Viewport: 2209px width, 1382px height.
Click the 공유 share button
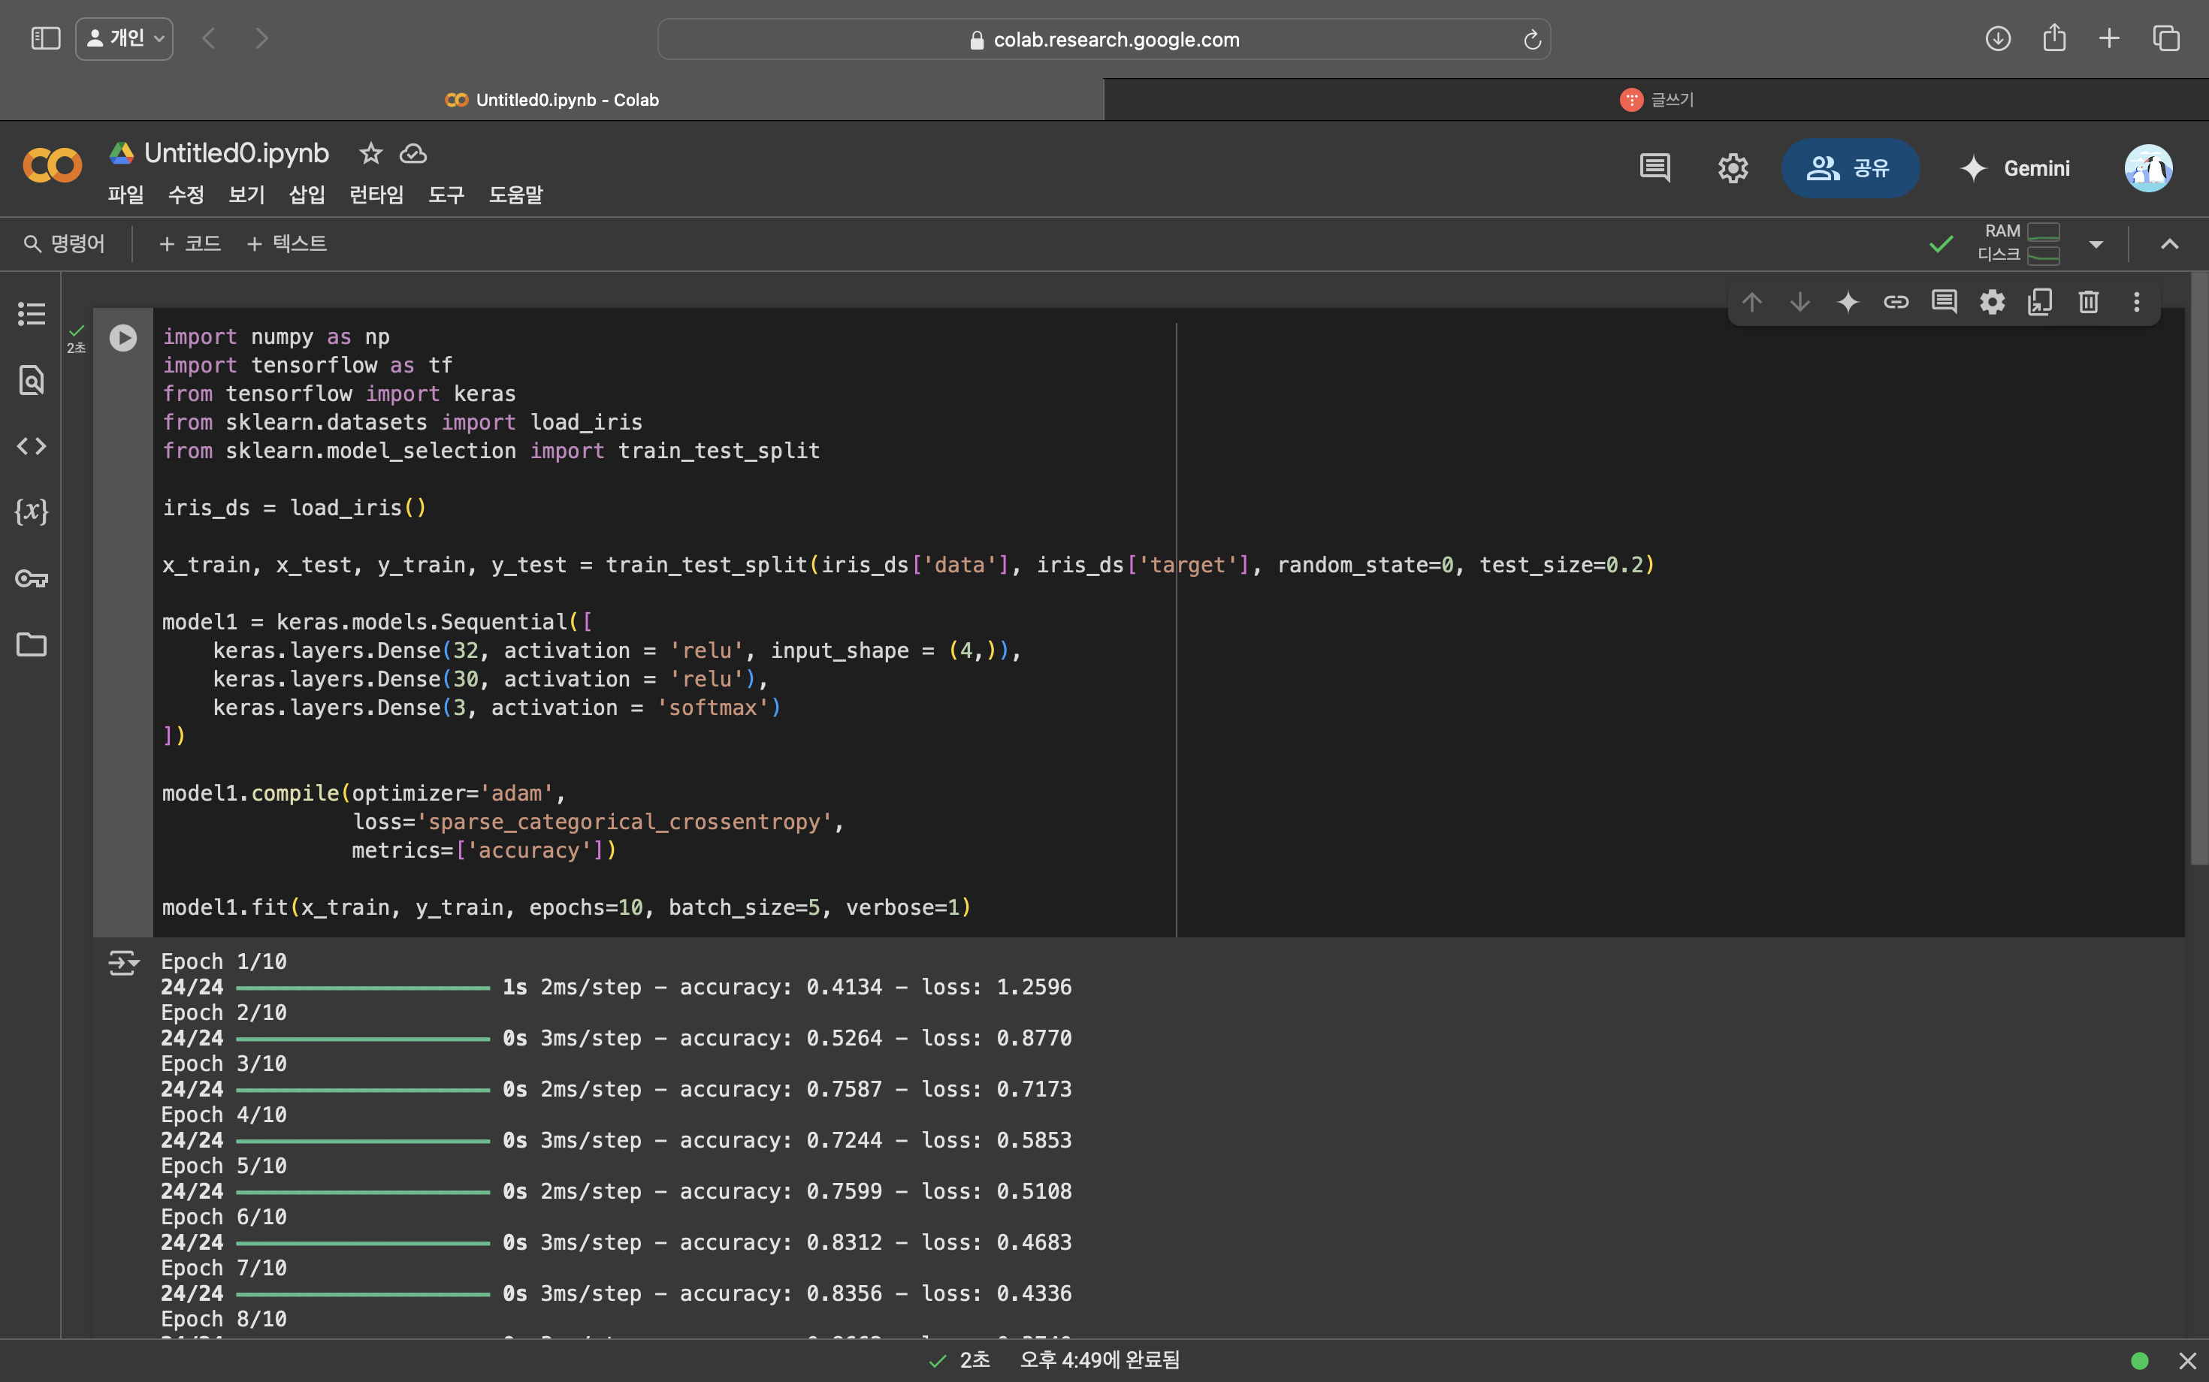[1849, 168]
